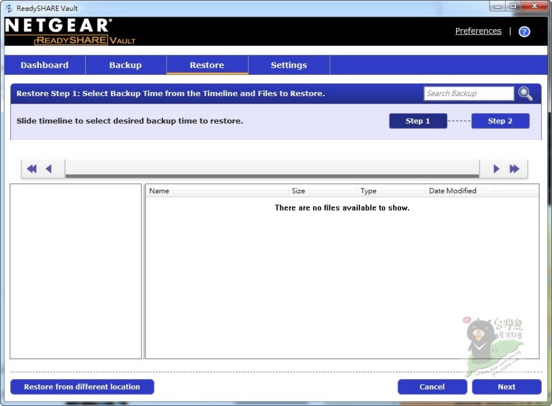
Task: Sort files by Size column header
Action: (x=322, y=191)
